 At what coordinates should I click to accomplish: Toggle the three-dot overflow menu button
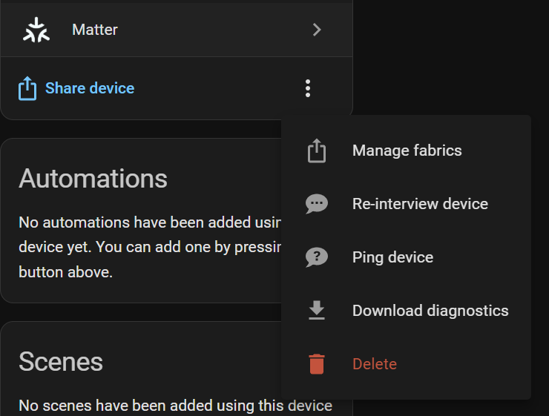tap(308, 89)
